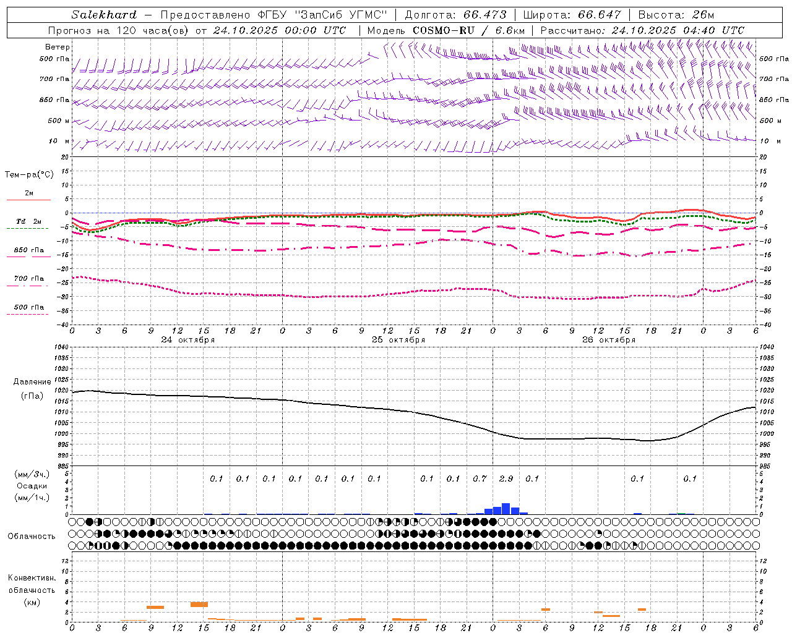Click the Высота: 26м field

tap(676, 15)
